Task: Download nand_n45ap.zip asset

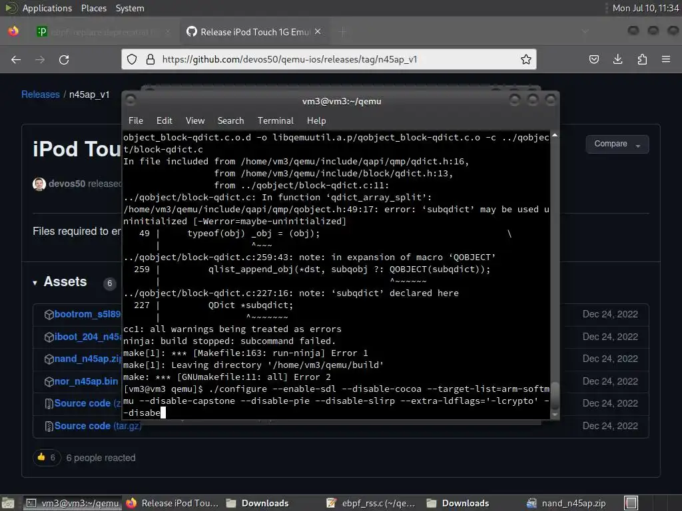Action: [x=87, y=359]
